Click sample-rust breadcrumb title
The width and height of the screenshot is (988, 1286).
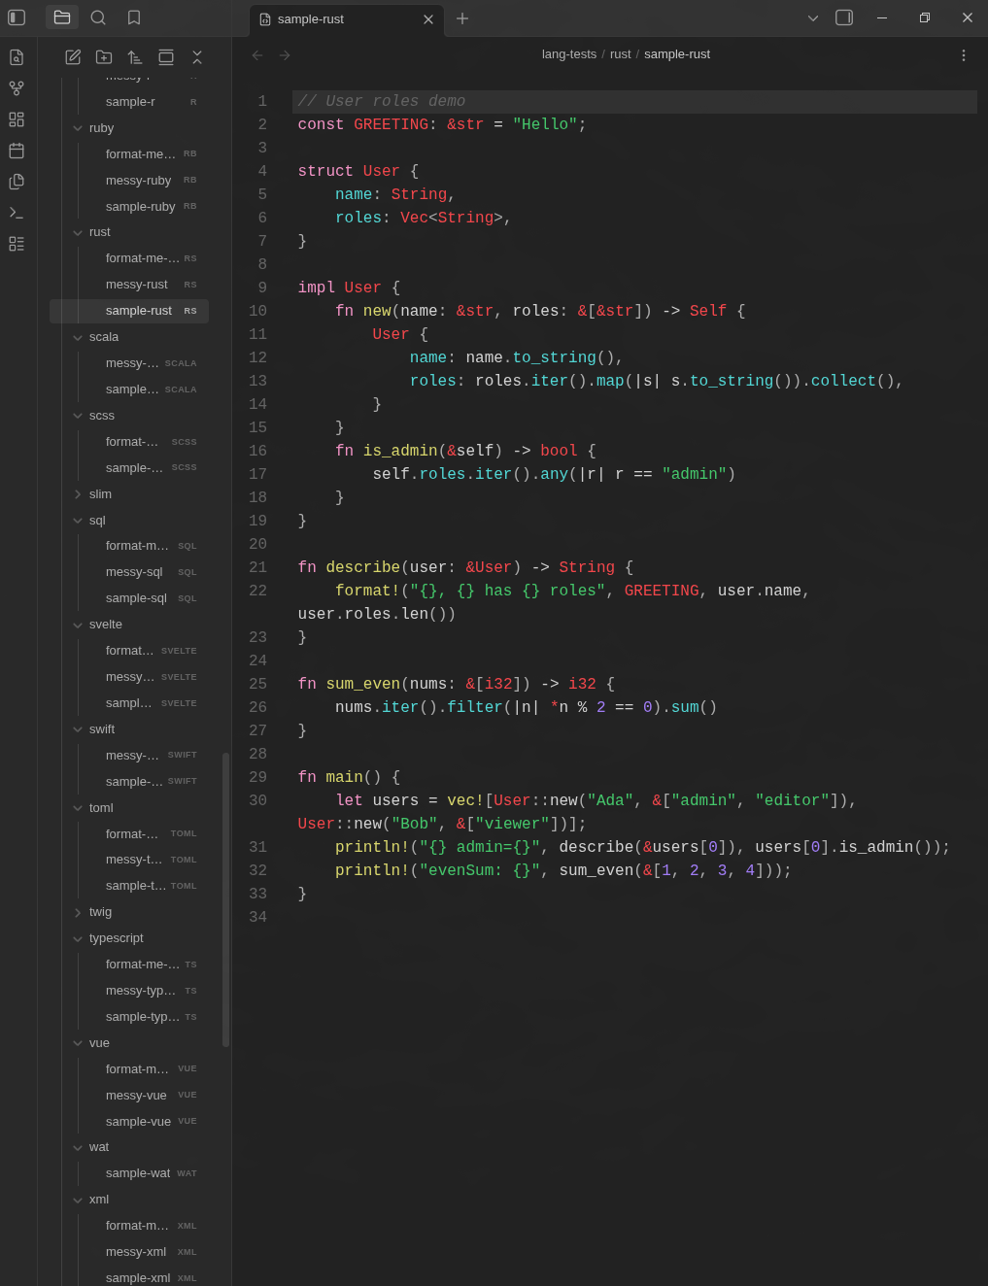click(x=677, y=54)
